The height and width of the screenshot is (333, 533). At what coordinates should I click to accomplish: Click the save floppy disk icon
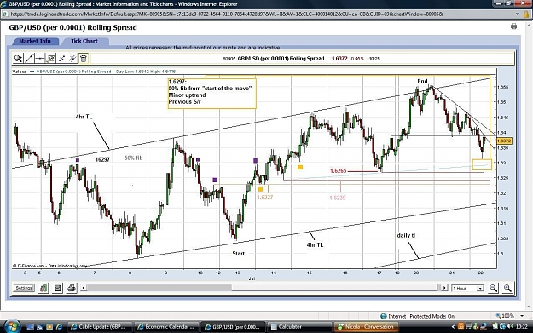point(57,288)
